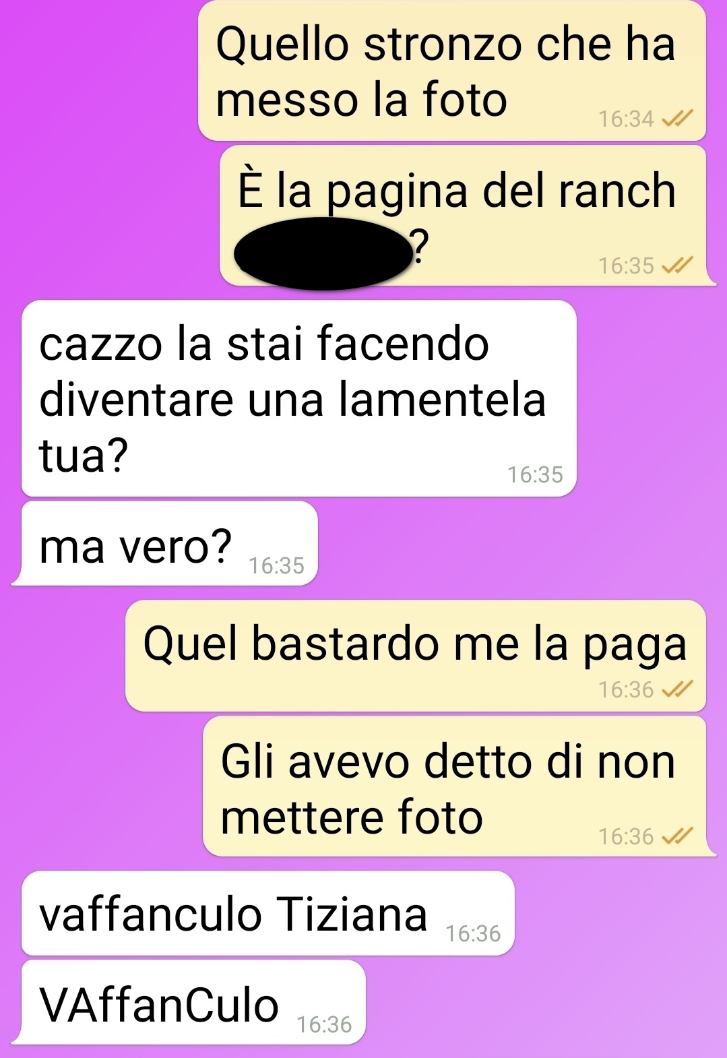Tap the double-check icon beside 'Quel bastardo me la paga'
The image size is (727, 1058).
[x=677, y=689]
